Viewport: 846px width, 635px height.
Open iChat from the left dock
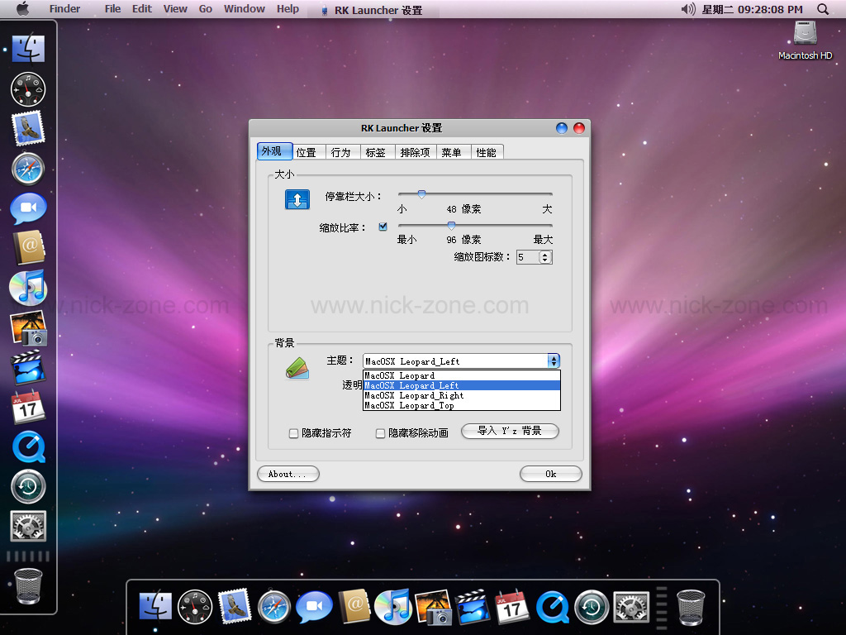[28, 208]
